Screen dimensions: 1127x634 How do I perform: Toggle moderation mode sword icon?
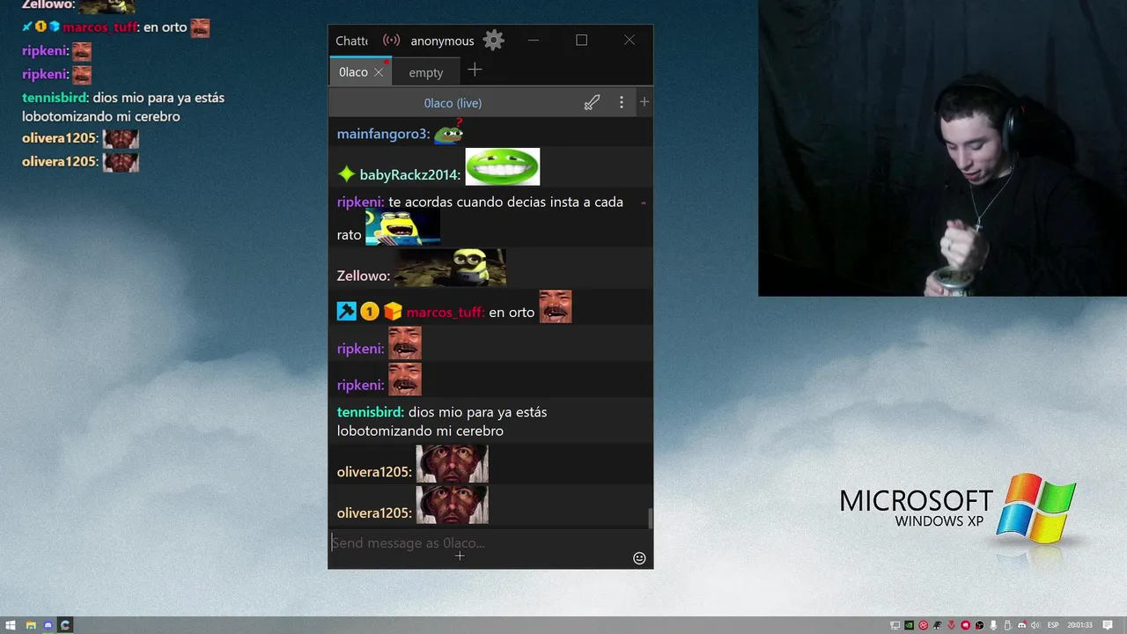tap(592, 102)
